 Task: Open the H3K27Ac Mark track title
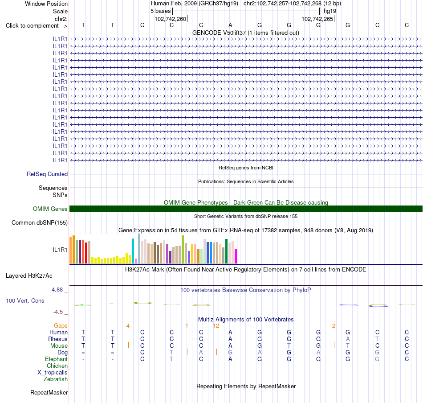(x=246, y=270)
